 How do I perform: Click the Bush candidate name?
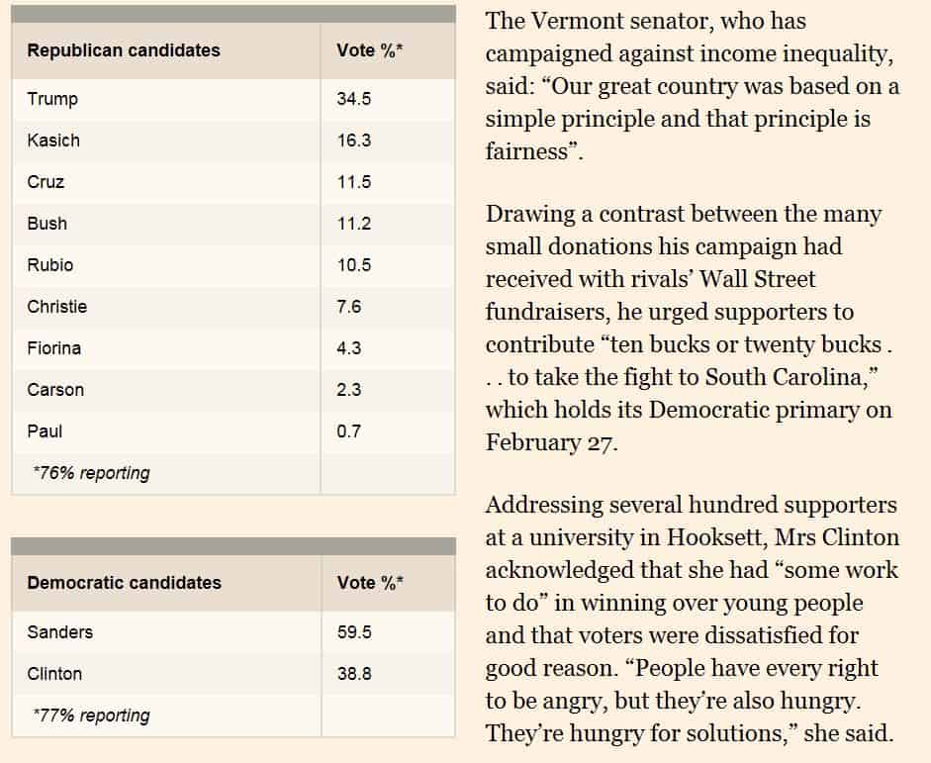(x=47, y=224)
